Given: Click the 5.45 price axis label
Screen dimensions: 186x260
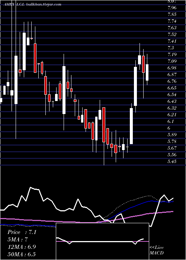Looking at the screenshot, I should click(172, 162).
